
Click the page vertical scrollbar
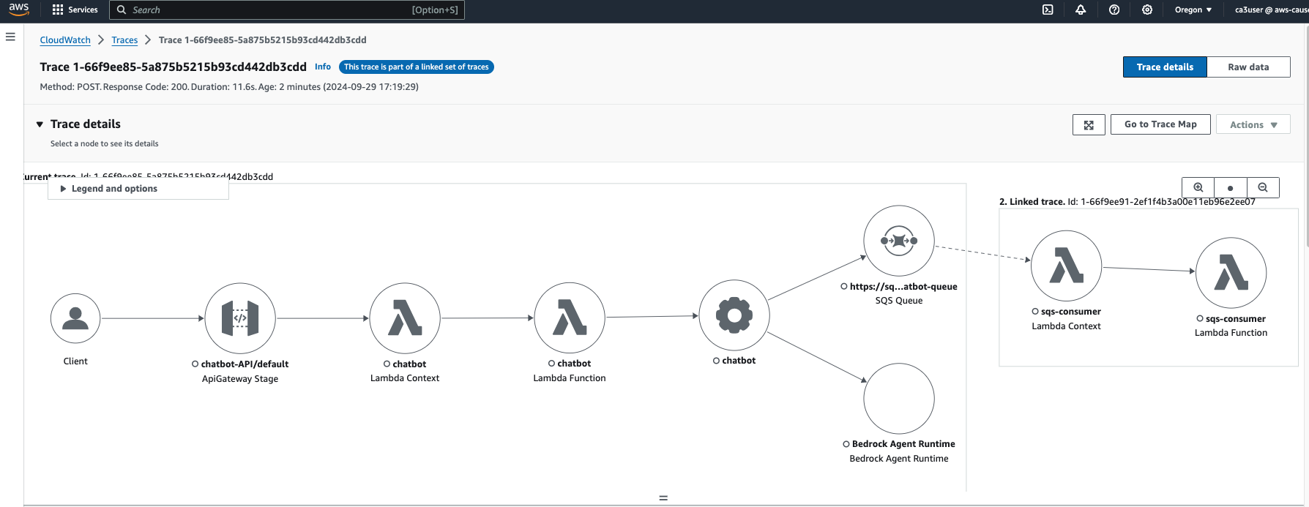[1306, 135]
